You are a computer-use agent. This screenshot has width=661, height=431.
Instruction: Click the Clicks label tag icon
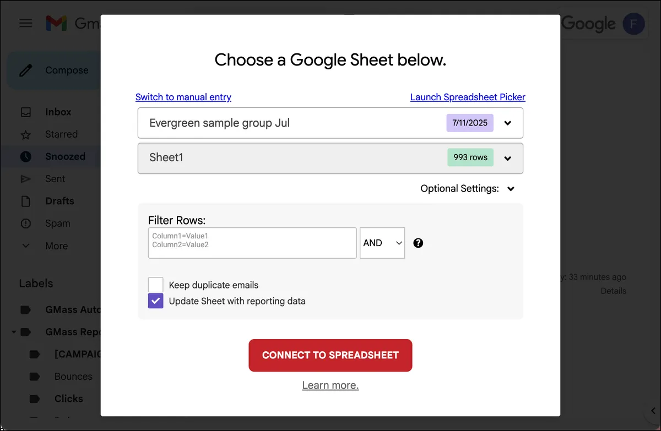[35, 399]
